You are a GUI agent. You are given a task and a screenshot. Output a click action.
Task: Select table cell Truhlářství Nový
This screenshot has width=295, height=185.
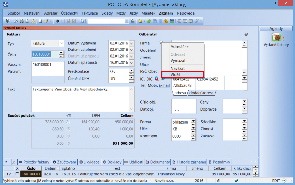click(171, 174)
